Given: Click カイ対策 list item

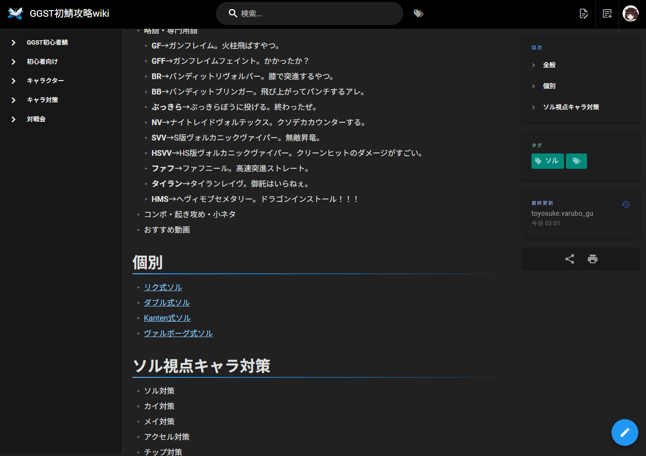Looking at the screenshot, I should 159,406.
